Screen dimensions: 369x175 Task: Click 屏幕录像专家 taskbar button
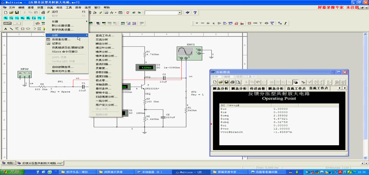tap(228, 172)
